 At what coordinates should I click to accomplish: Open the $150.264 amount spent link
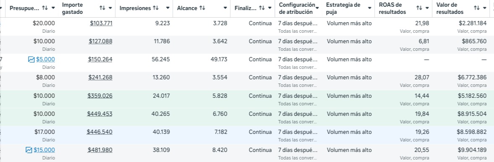pyautogui.click(x=100, y=59)
